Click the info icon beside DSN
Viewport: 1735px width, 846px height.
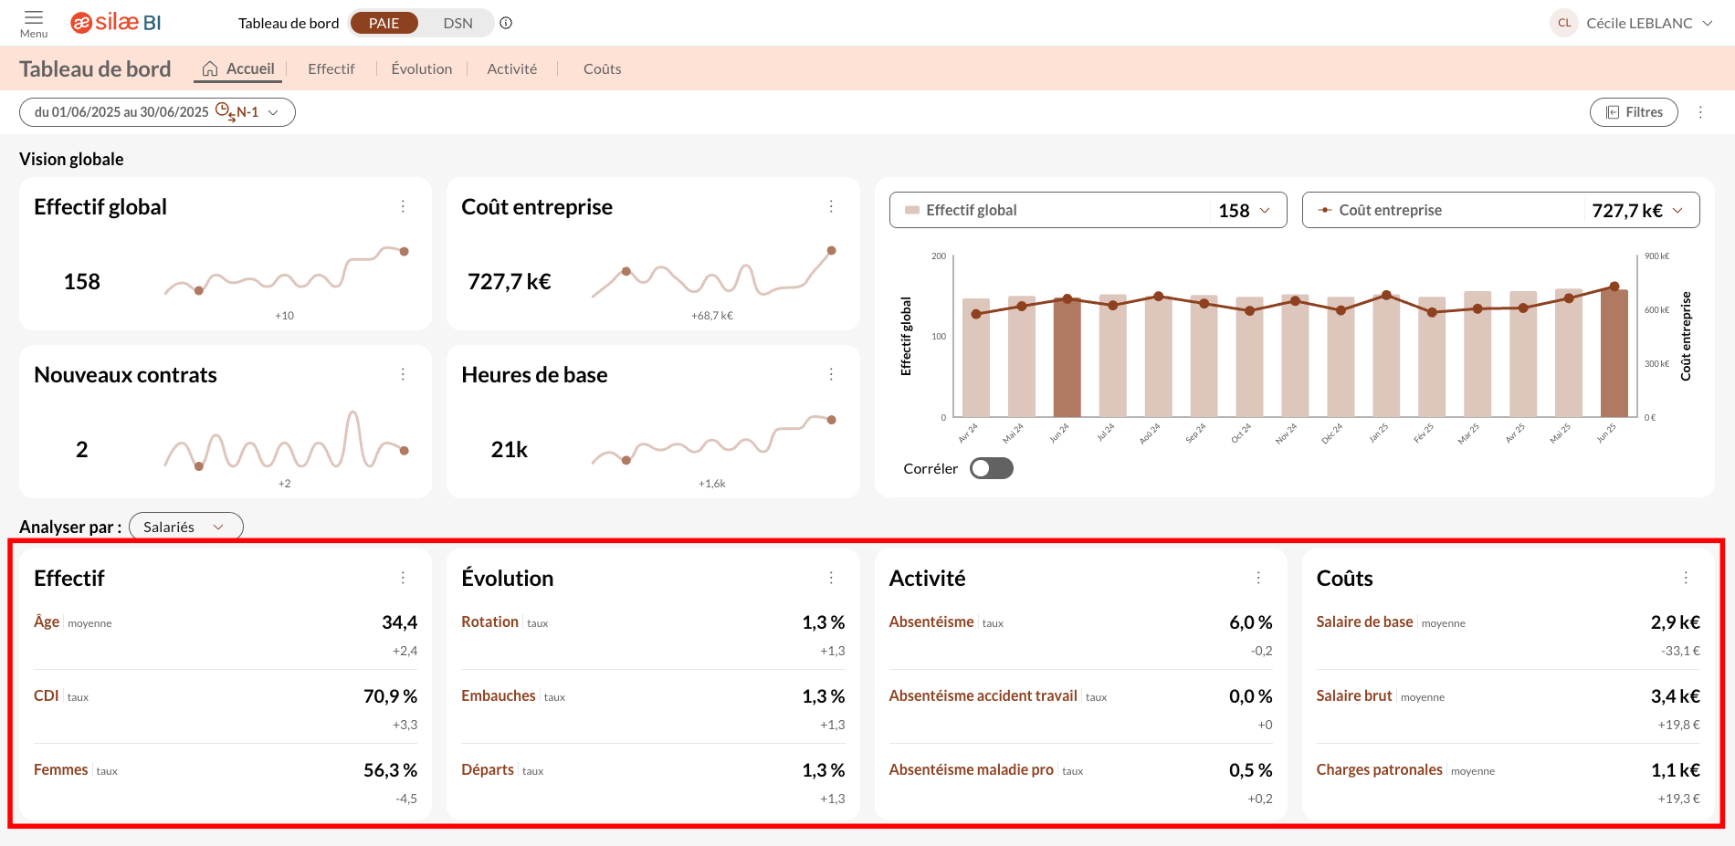[x=506, y=23]
